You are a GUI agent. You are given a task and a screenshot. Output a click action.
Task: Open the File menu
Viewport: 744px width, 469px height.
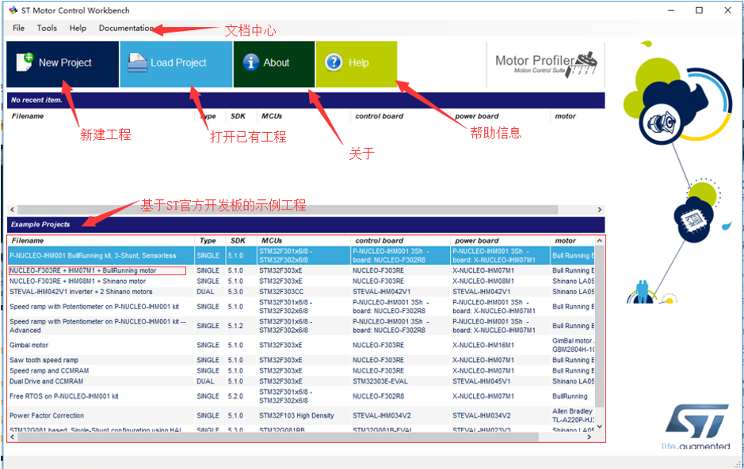pyautogui.click(x=17, y=28)
